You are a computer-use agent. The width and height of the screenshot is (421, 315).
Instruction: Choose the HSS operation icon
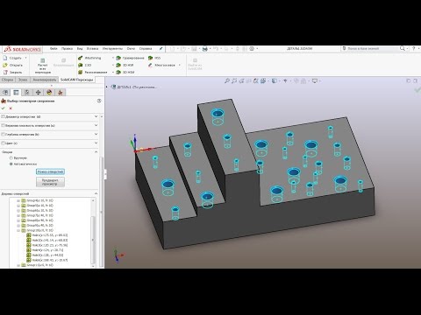pyautogui.click(x=150, y=58)
